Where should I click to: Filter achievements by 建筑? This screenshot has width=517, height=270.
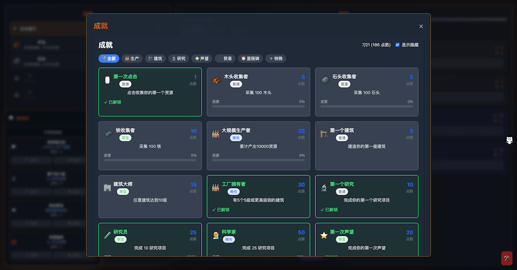pos(155,59)
